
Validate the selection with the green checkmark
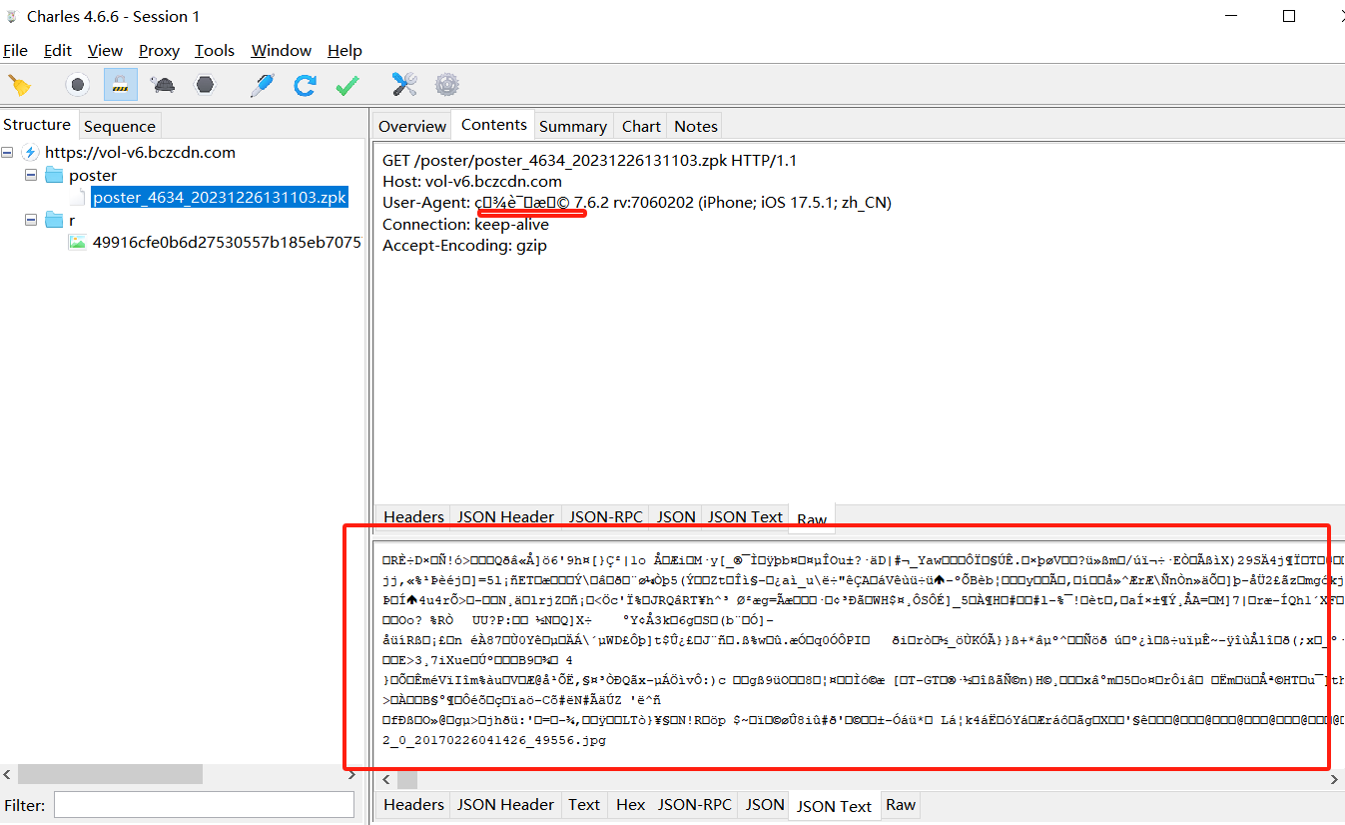pos(347,85)
